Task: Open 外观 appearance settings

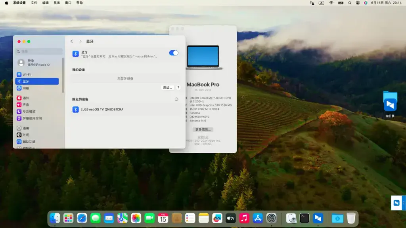Action: [x=37, y=135]
